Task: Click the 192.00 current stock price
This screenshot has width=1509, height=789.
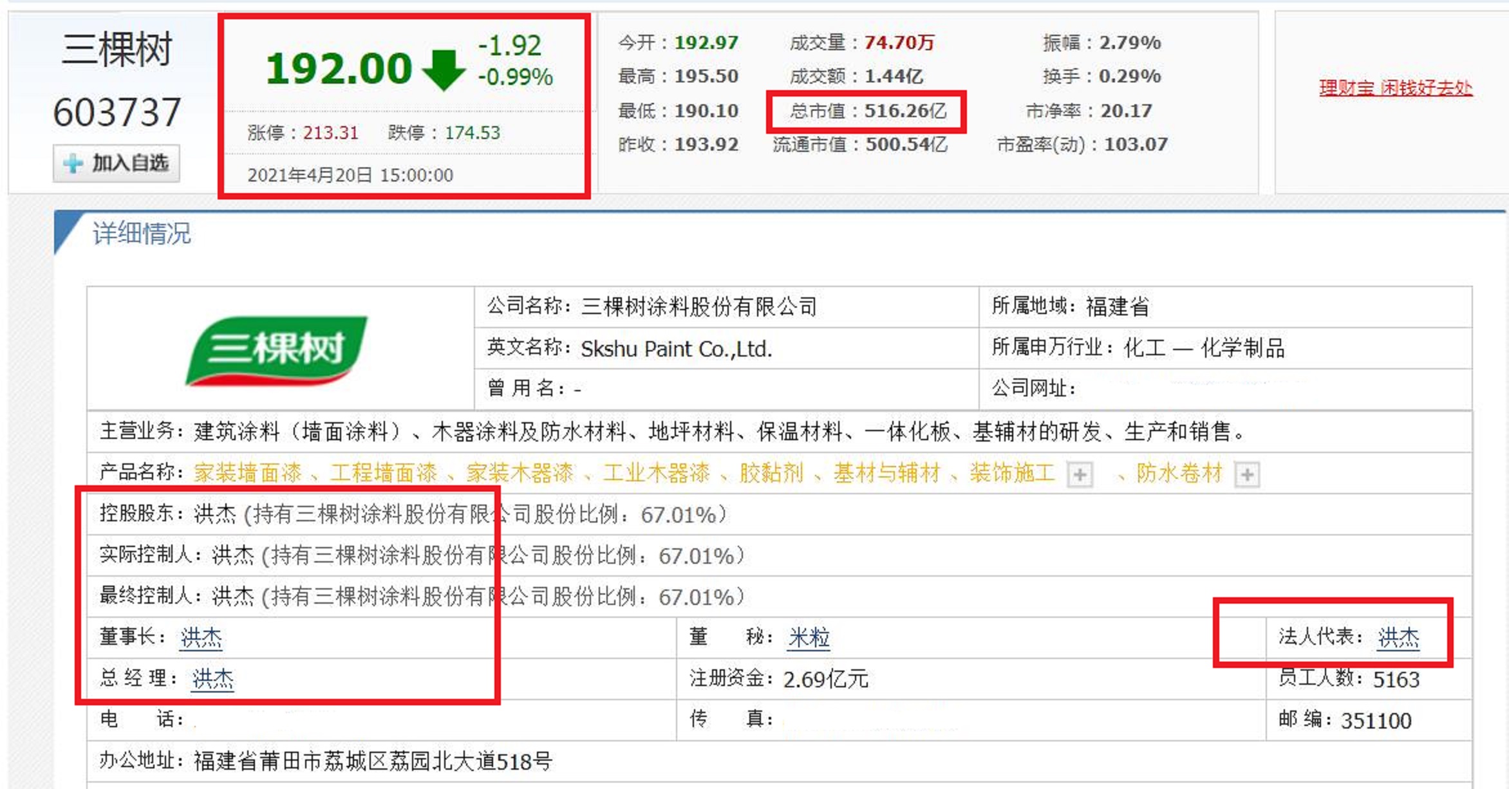Action: [x=339, y=68]
